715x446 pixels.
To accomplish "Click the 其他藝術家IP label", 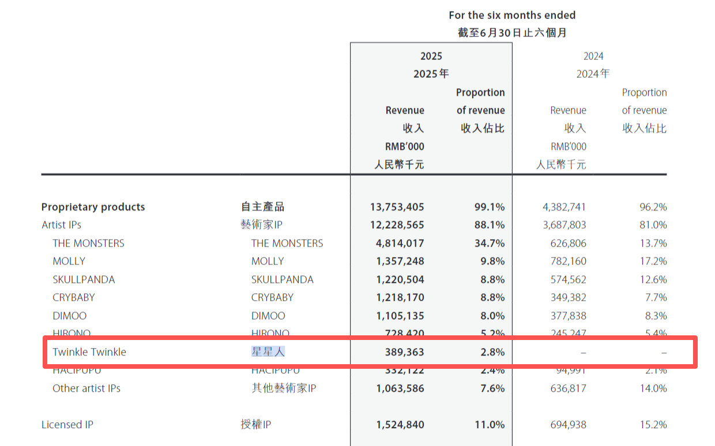I will [284, 388].
